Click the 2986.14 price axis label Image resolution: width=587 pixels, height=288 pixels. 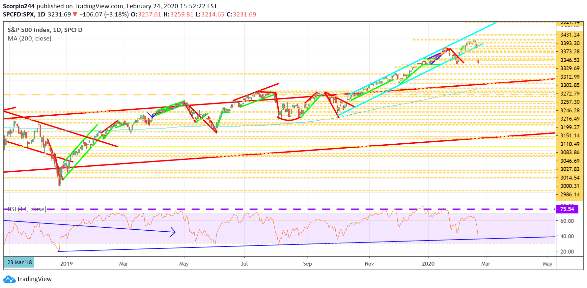570,194
